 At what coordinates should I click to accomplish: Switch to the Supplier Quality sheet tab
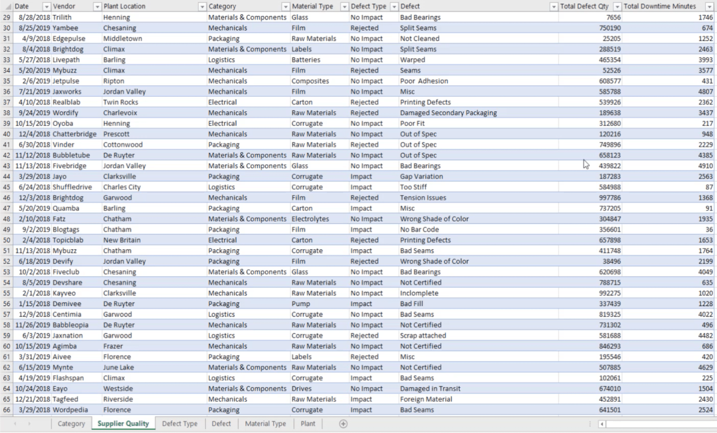point(123,424)
